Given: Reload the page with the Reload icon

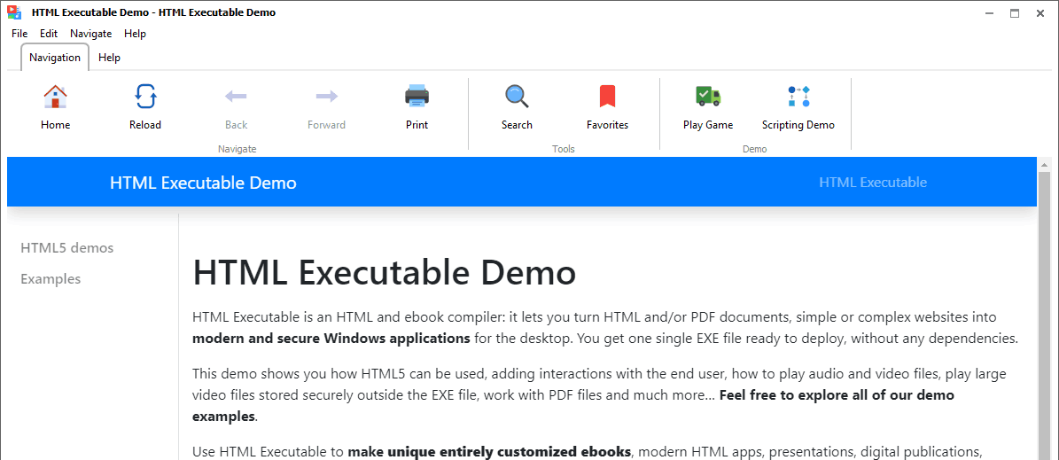Looking at the screenshot, I should [145, 97].
